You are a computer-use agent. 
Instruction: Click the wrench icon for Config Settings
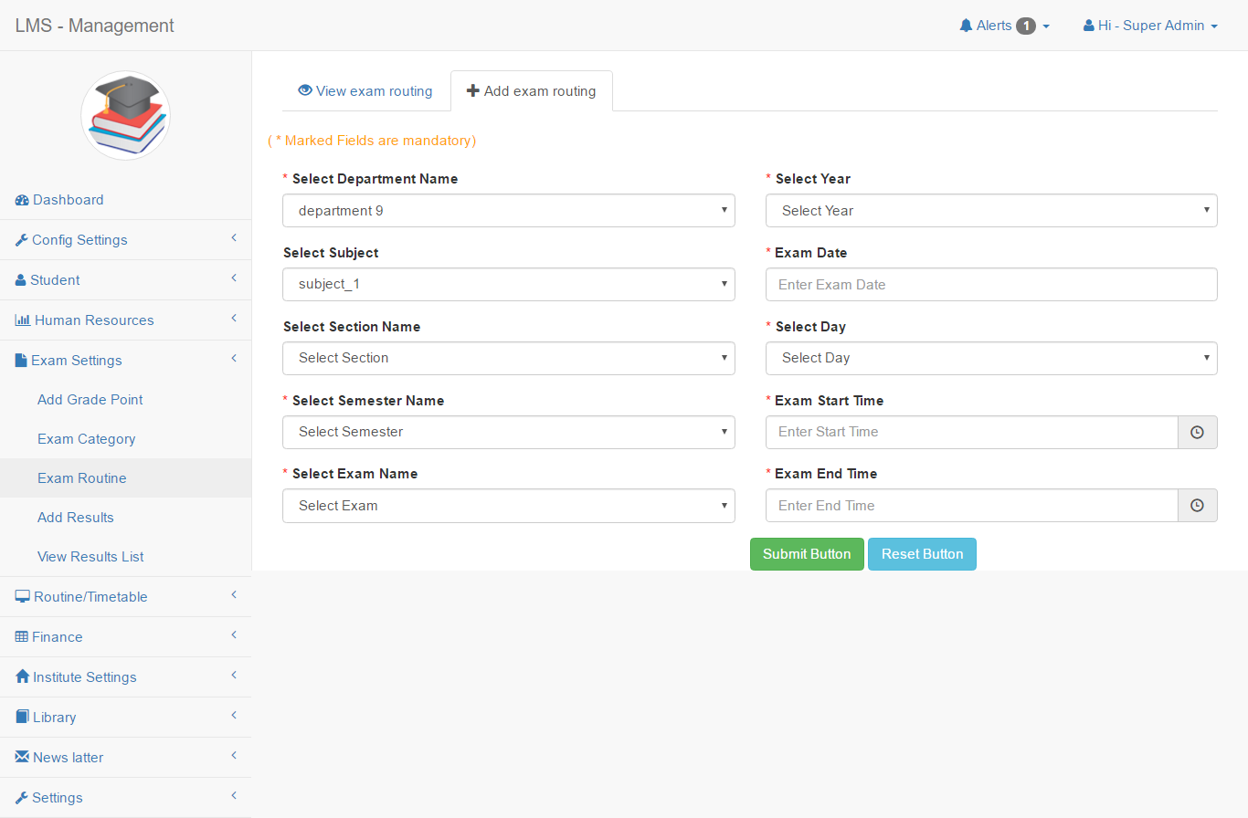pyautogui.click(x=20, y=239)
